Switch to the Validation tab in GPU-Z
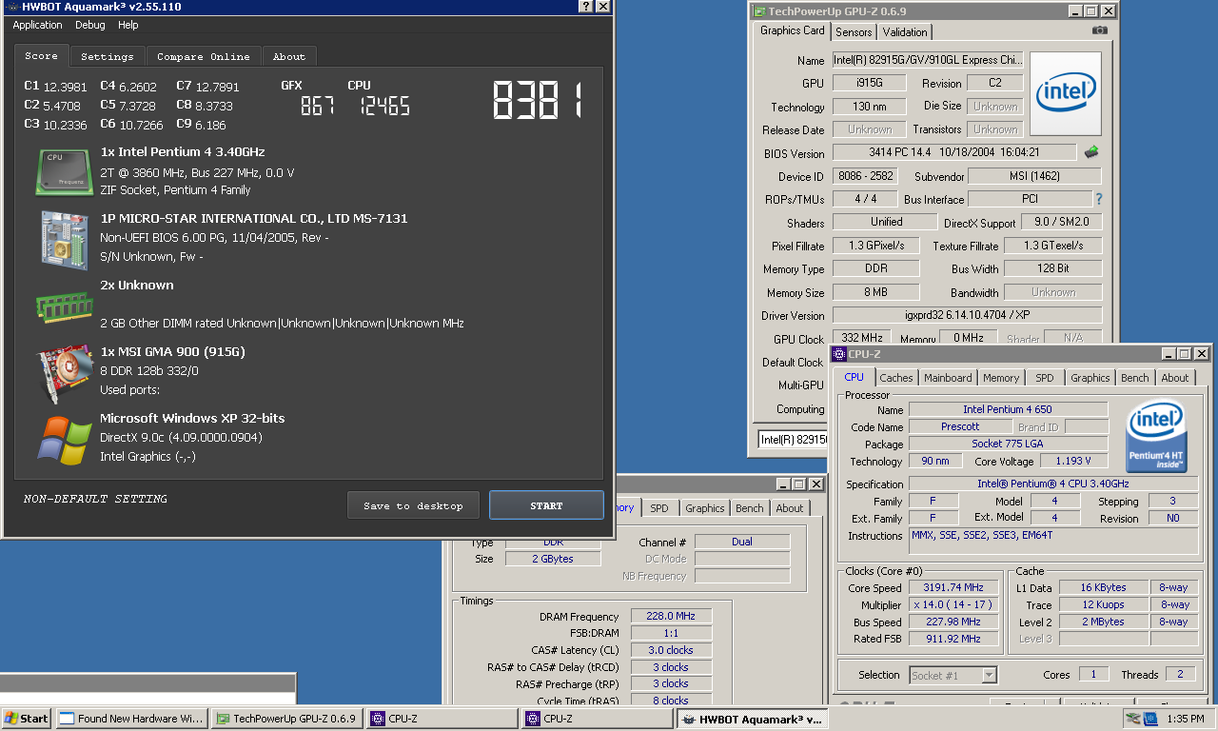 coord(905,31)
